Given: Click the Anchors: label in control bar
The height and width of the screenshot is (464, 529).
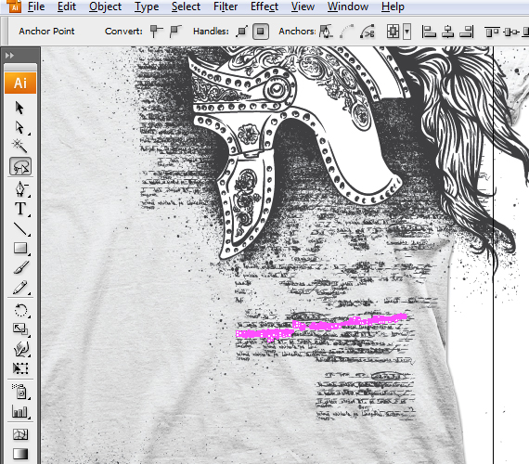Looking at the screenshot, I should point(297,31).
